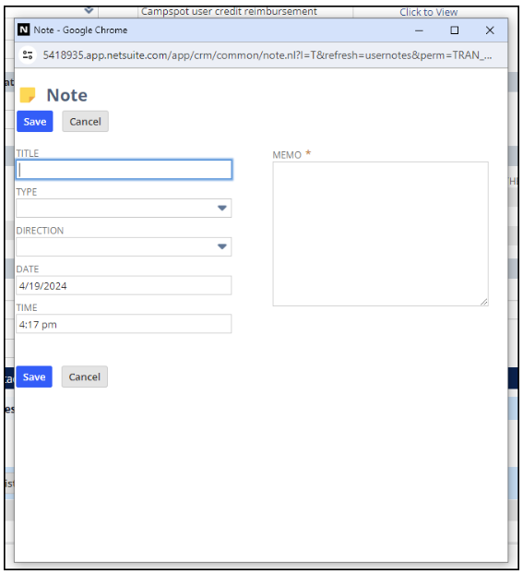The height and width of the screenshot is (574, 523).
Task: Close the Note popup window
Action: 490,30
